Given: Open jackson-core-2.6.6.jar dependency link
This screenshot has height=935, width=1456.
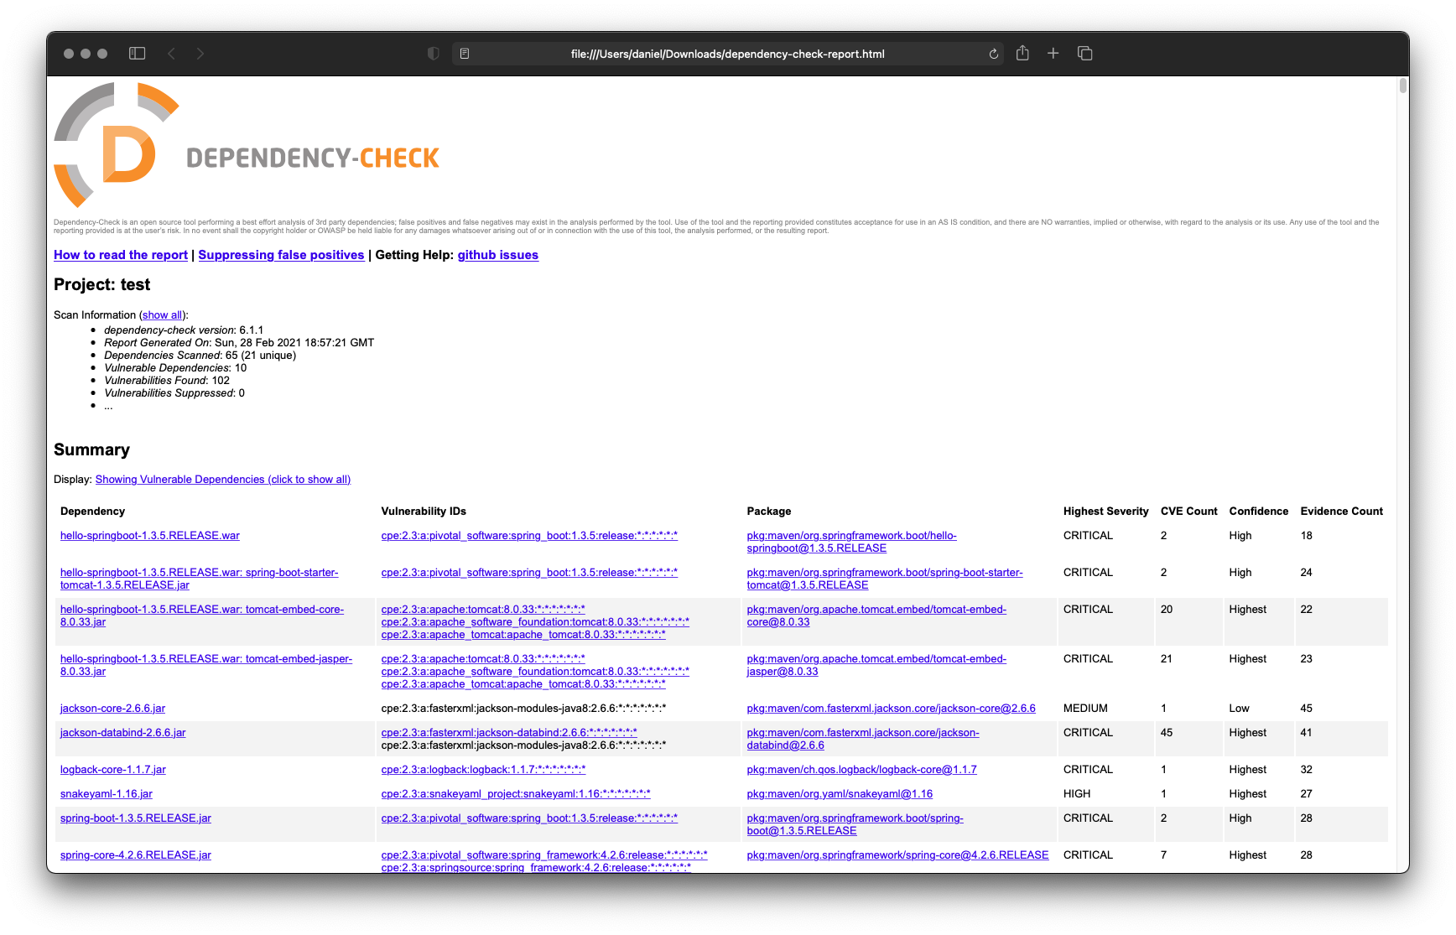Looking at the screenshot, I should coord(112,709).
